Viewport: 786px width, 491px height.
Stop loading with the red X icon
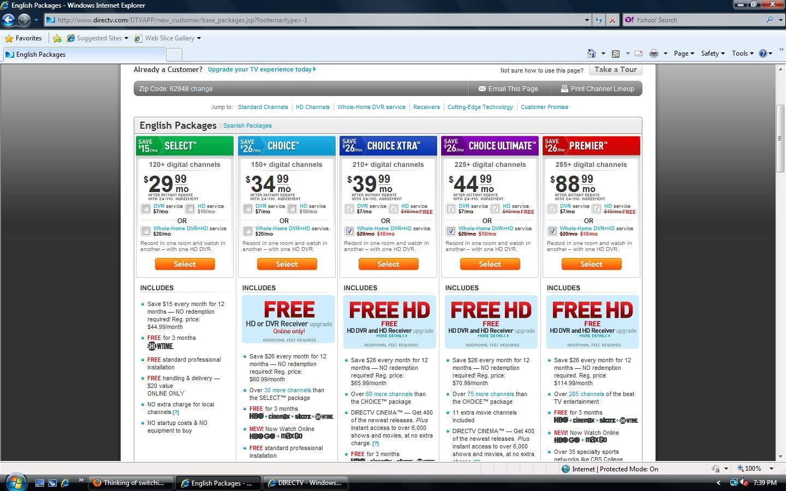click(612, 20)
